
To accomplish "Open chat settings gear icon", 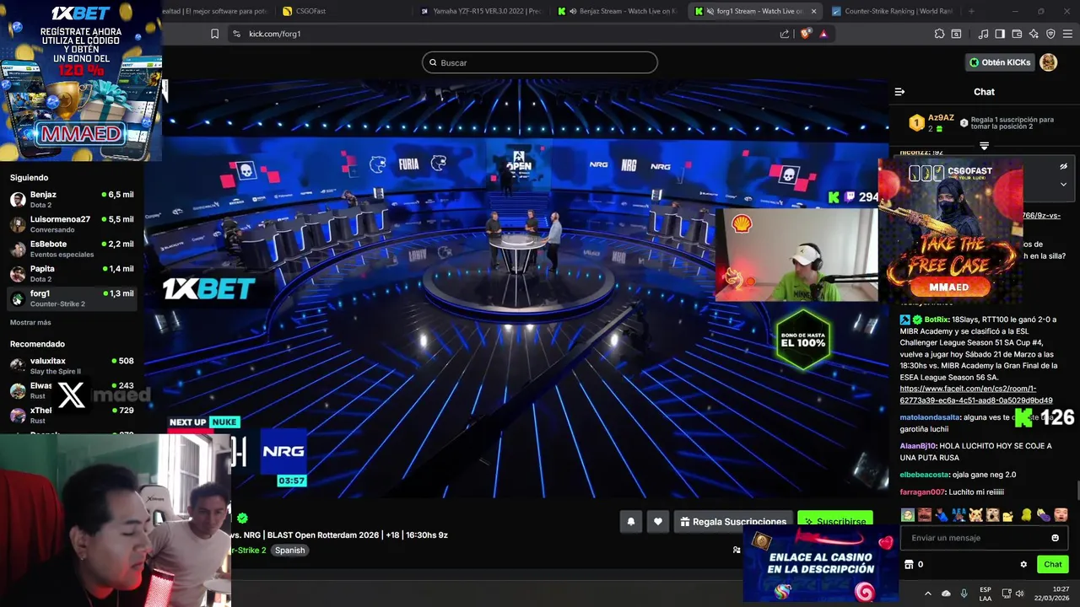I will pos(1023,565).
